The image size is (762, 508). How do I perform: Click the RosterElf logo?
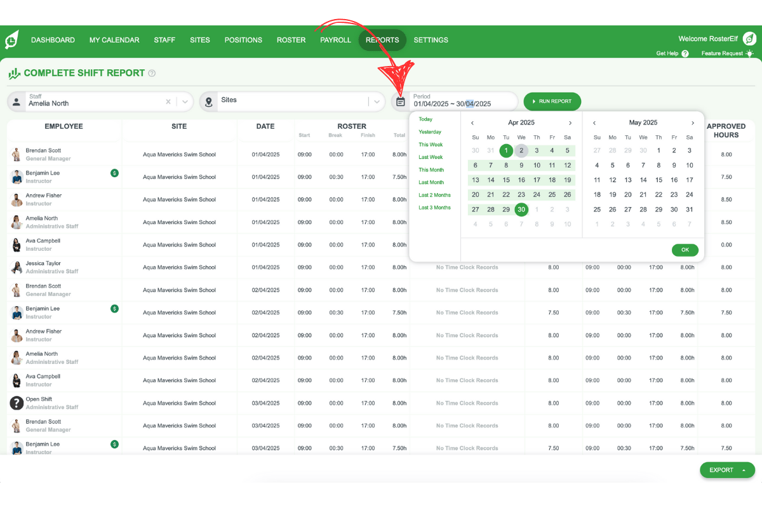click(13, 39)
